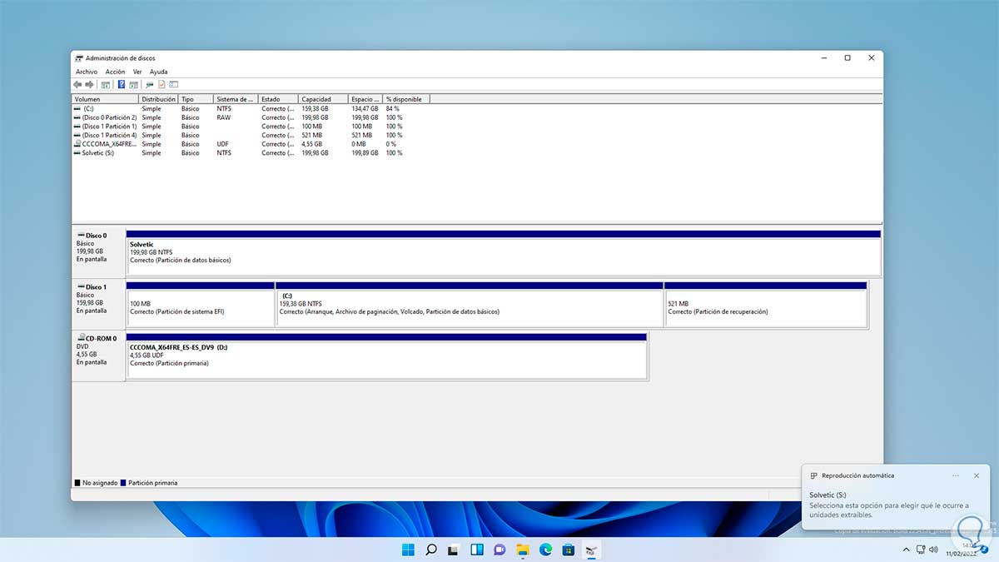Select the 521 MB recovery partition
999x562 pixels.
tap(766, 305)
